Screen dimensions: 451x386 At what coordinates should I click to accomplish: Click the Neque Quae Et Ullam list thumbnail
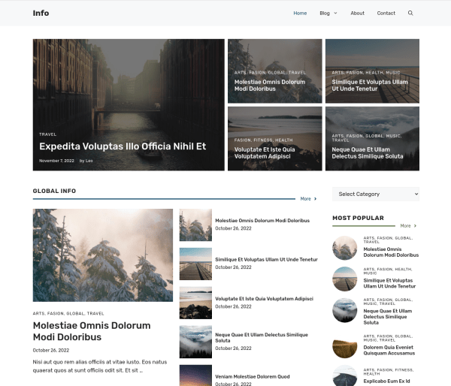pos(195,341)
